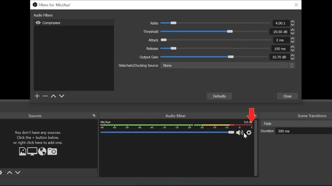
Task: Pop out the Sources dock icon
Action: pos(94,116)
